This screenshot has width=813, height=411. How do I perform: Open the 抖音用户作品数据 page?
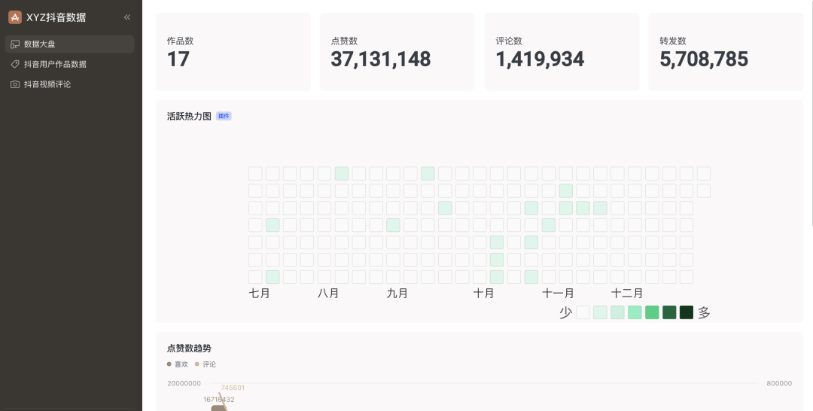55,65
